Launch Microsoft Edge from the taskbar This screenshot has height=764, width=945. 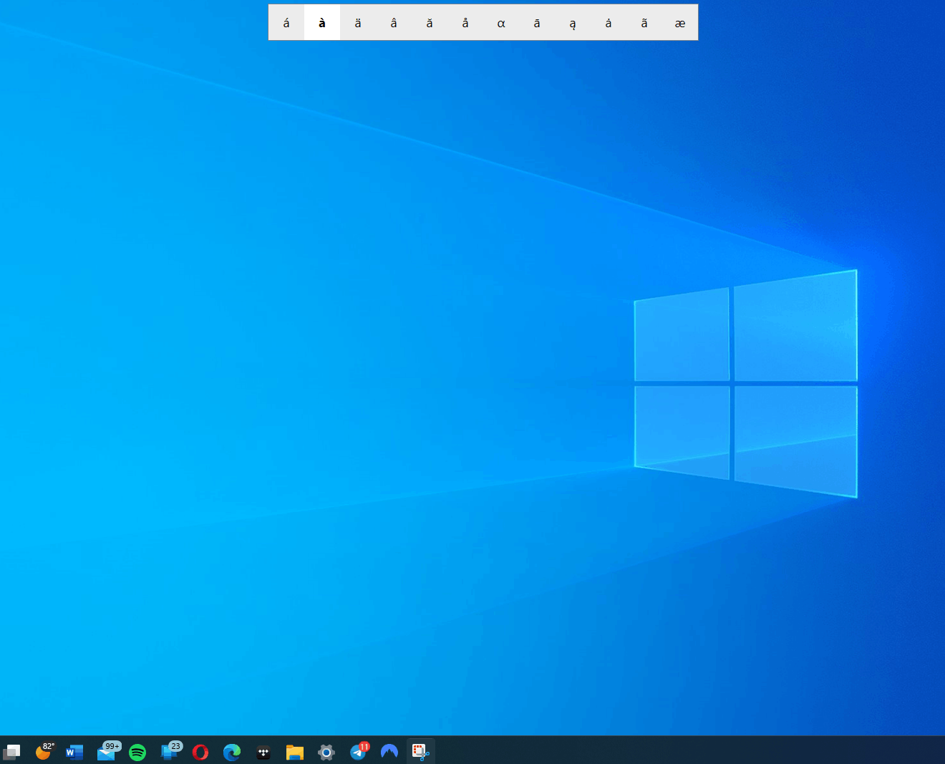(x=232, y=752)
